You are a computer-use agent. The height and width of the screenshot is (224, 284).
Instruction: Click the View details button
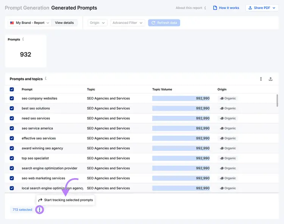[64, 23]
